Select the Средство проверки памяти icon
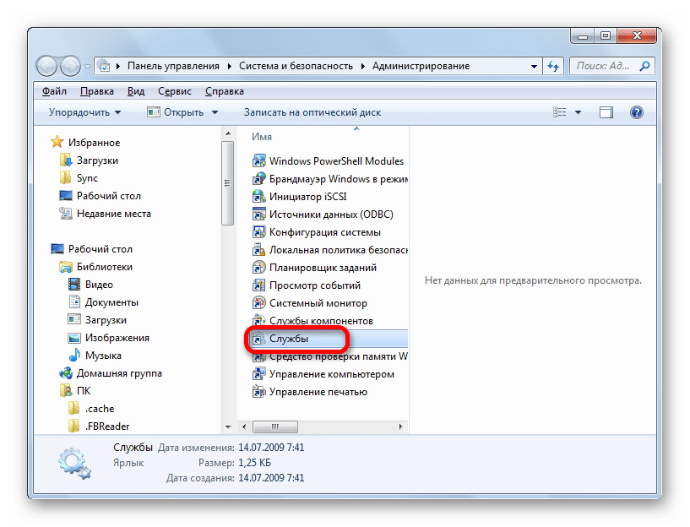 [258, 356]
